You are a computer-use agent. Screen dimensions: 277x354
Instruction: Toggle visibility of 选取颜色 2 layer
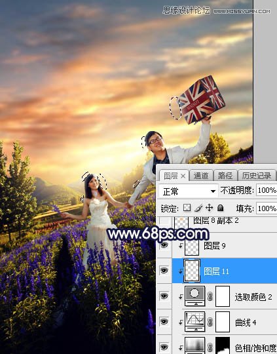tap(164, 296)
